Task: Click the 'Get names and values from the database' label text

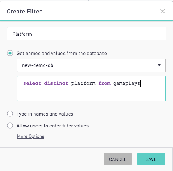Action: 62,54
